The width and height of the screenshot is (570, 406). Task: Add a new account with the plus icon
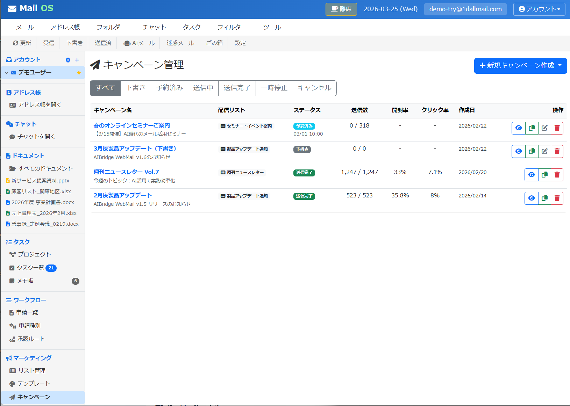pos(77,60)
